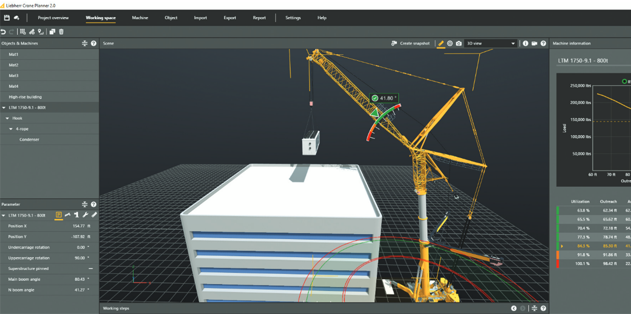Click the Create snapshot button
This screenshot has height=314, width=631.
[411, 43]
